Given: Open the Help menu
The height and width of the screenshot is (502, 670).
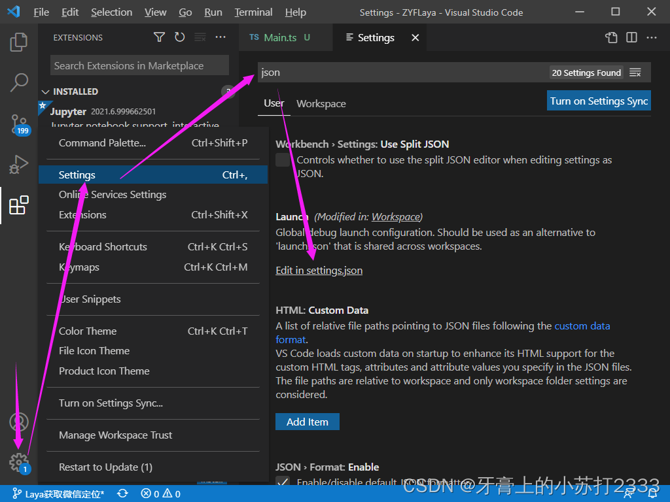Looking at the screenshot, I should [x=295, y=12].
